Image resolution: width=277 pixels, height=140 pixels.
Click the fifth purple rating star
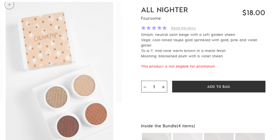click(x=164, y=28)
